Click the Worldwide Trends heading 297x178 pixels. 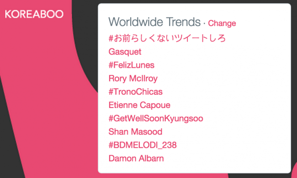pos(154,22)
